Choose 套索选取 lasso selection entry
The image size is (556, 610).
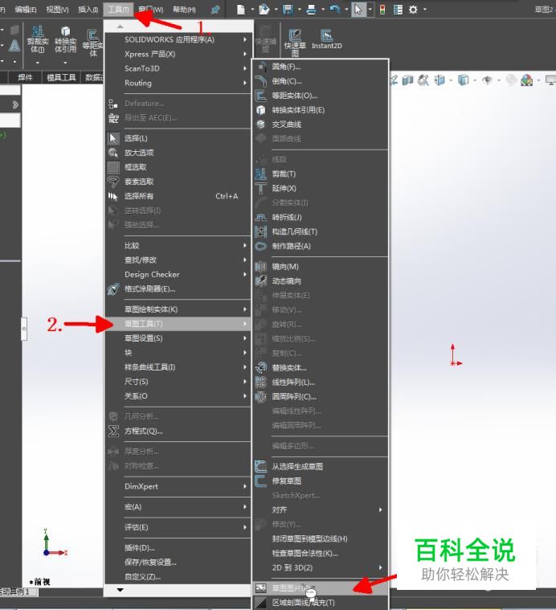pyautogui.click(x=178, y=182)
